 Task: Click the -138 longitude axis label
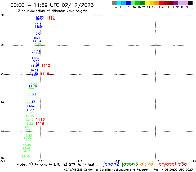[x=156, y=161]
